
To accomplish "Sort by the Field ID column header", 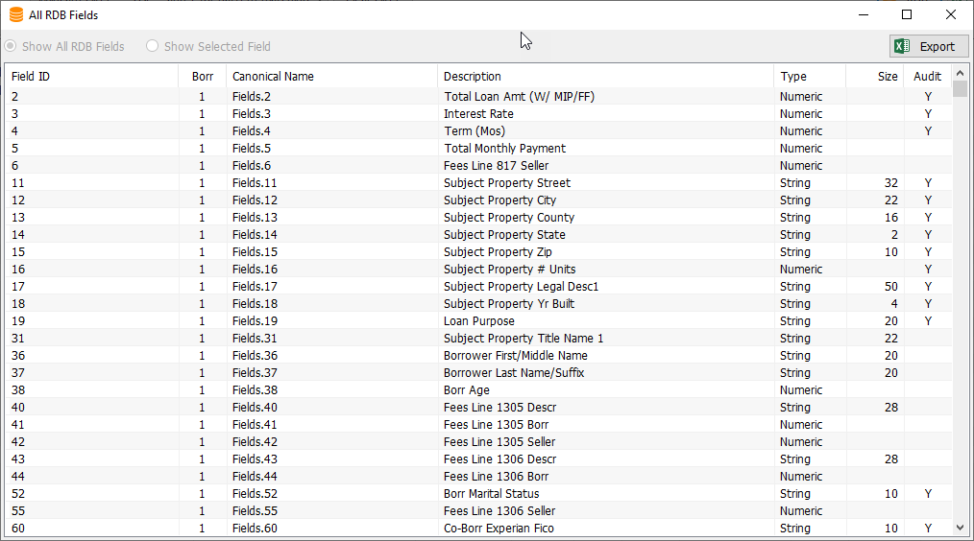I will (91, 77).
